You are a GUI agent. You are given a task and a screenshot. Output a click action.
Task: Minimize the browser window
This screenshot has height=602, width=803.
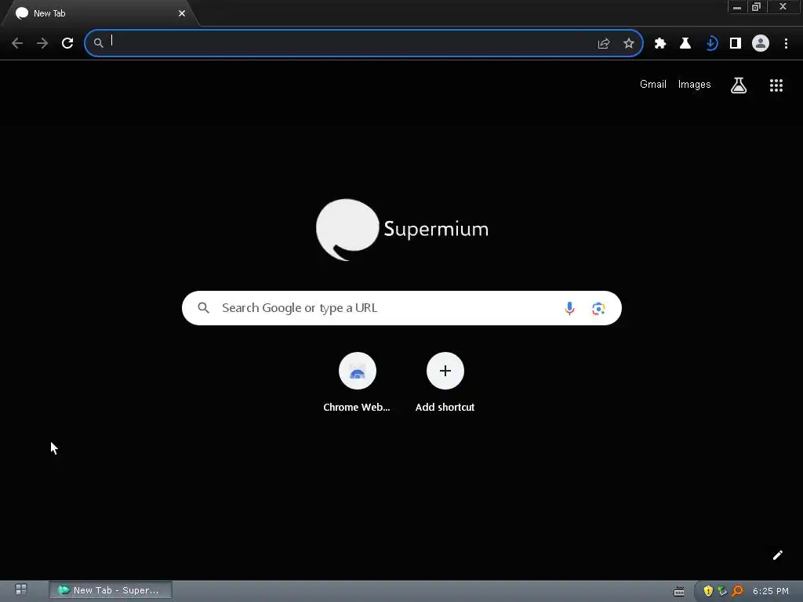[x=737, y=7]
